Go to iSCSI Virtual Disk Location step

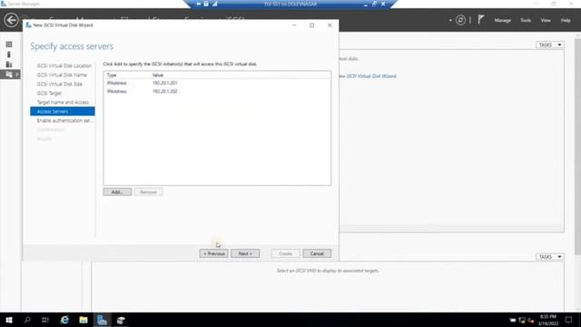(x=64, y=65)
